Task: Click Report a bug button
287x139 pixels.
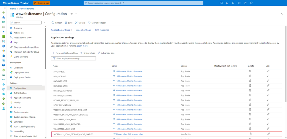Action: [x=42, y=3]
